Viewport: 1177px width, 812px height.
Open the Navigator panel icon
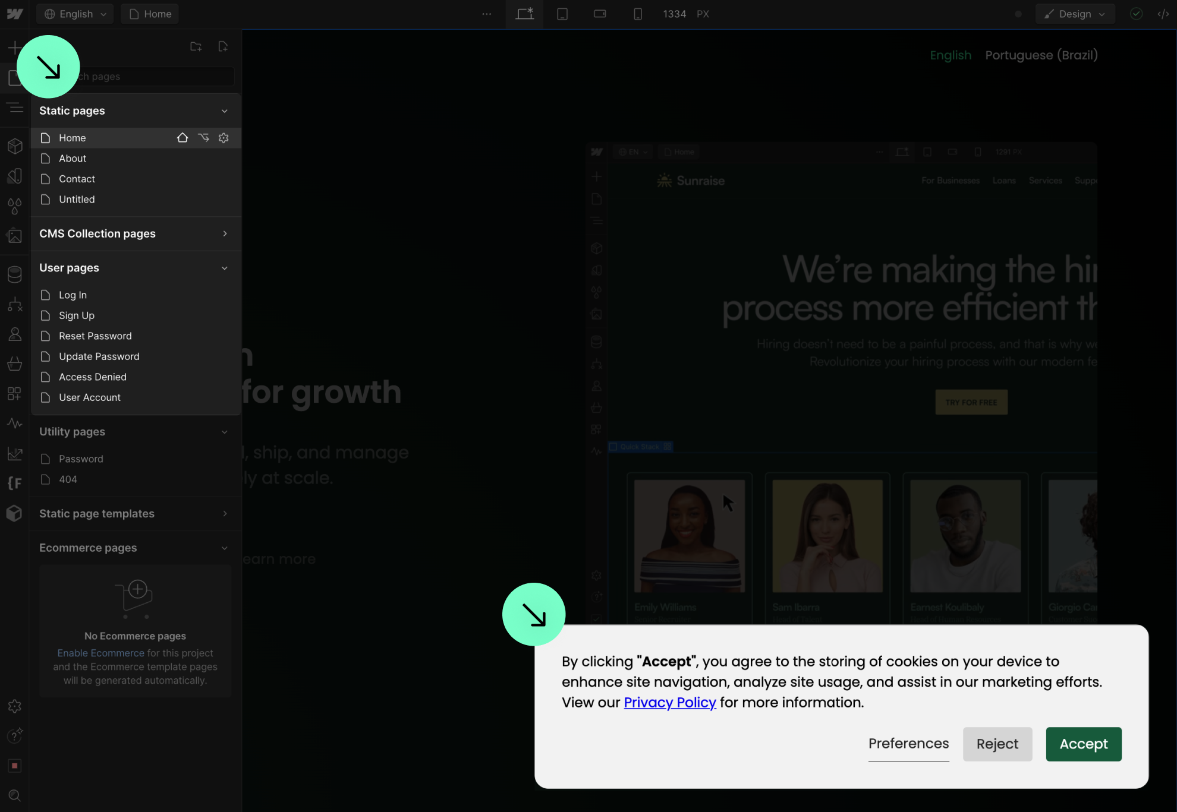[x=15, y=108]
